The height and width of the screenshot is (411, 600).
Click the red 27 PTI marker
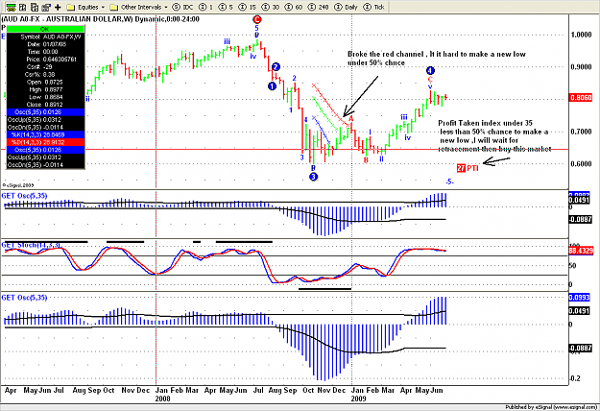[x=468, y=168]
